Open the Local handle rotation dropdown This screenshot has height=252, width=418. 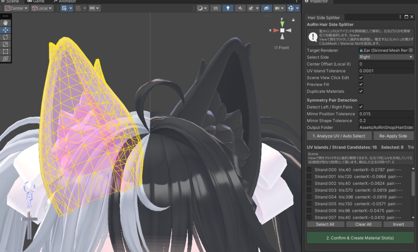coord(42,8)
